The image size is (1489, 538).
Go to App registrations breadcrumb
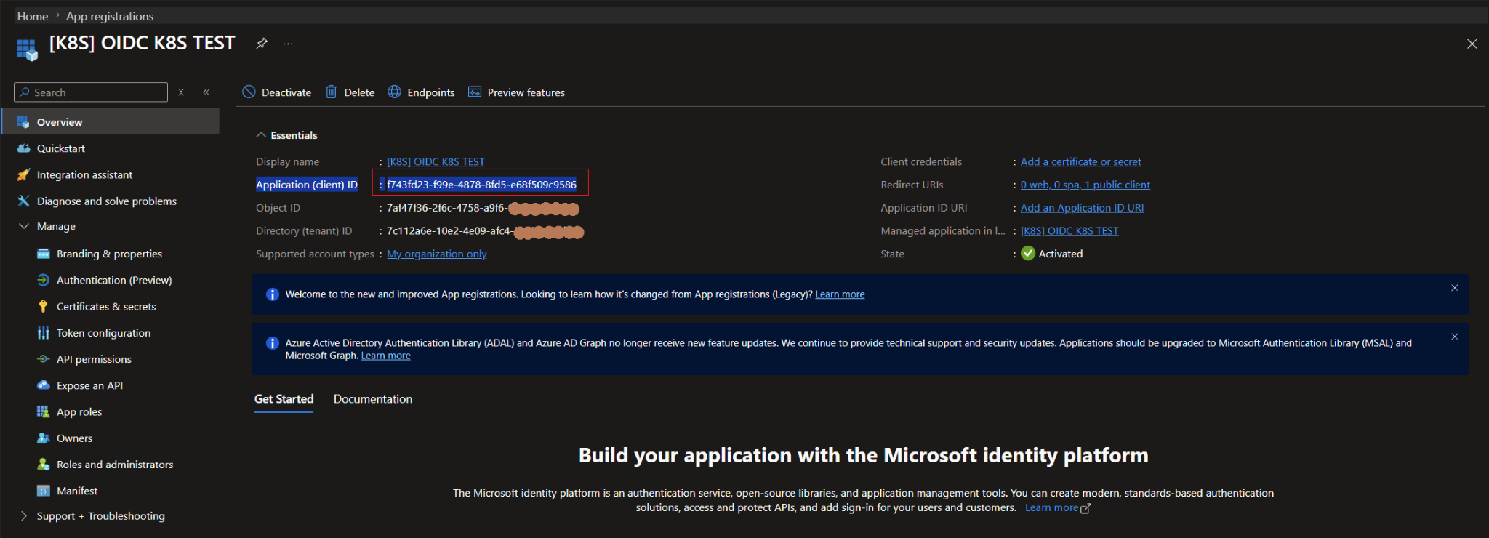[110, 16]
